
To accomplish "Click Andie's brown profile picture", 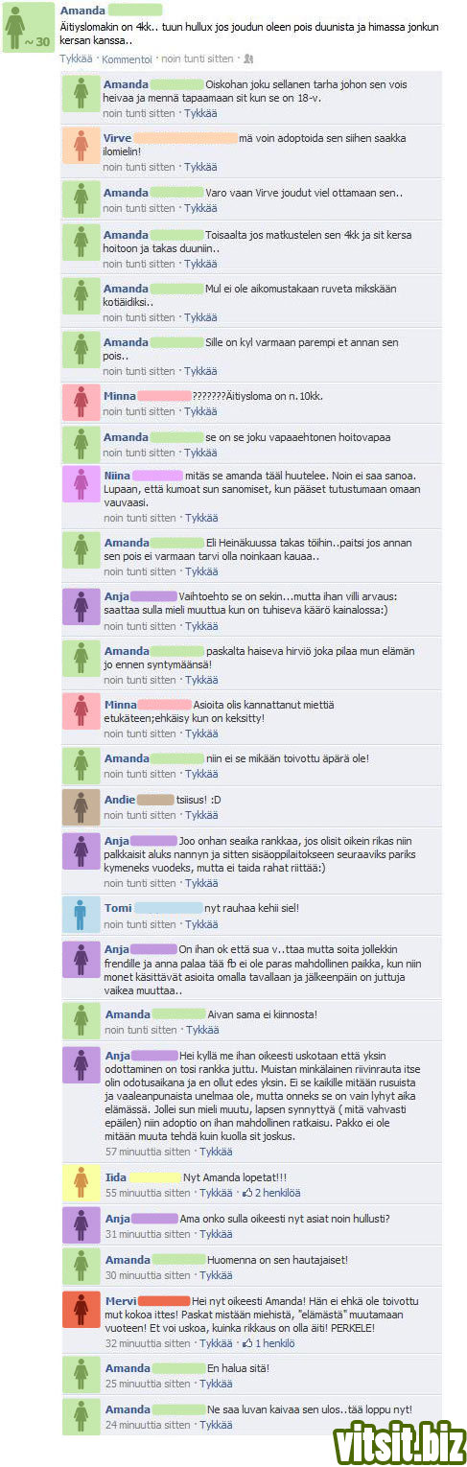I will pyautogui.click(x=81, y=807).
